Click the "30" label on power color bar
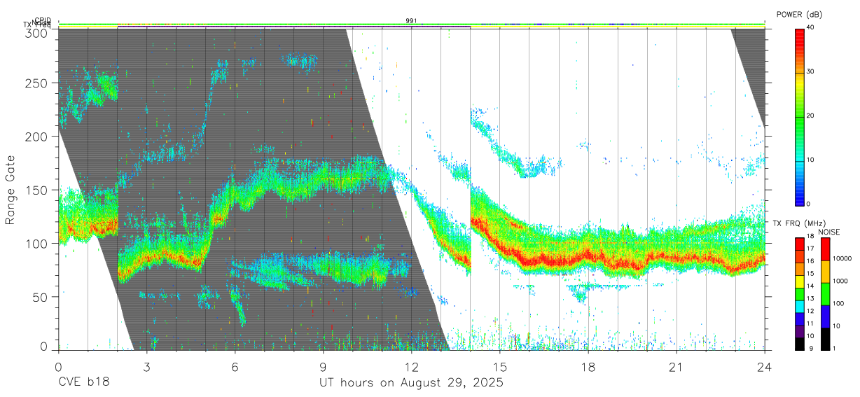 [x=812, y=71]
